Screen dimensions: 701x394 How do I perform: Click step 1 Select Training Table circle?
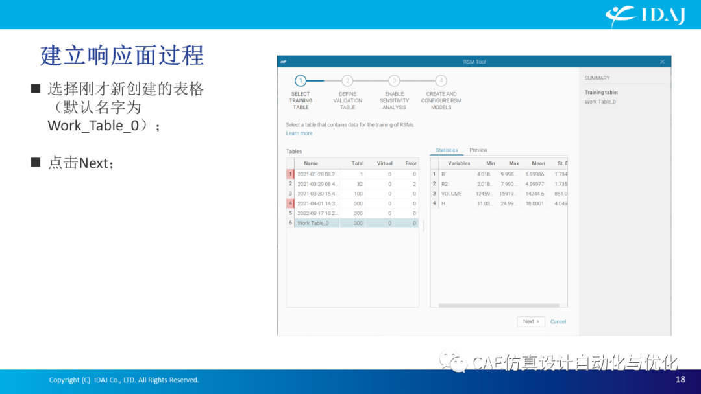pos(301,81)
